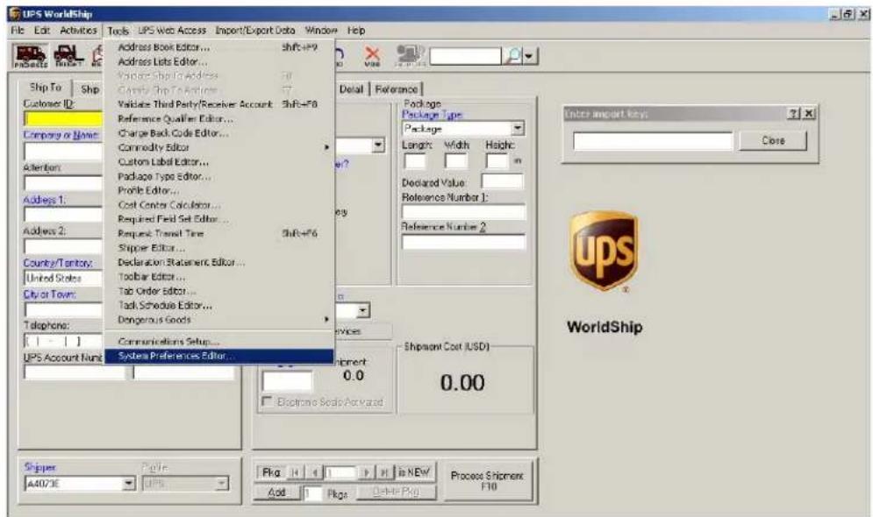
Task: Click the Freight forklift toolbar icon
Action: click(x=68, y=56)
